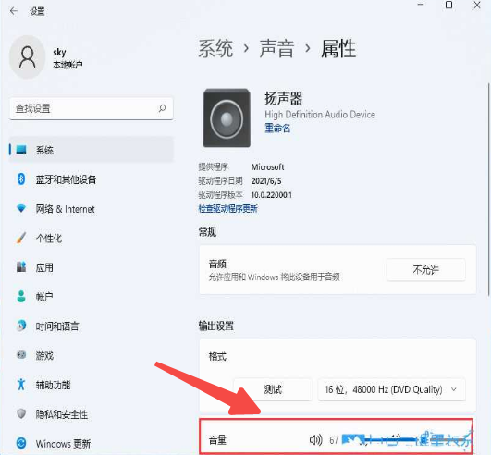Open 时间和语言 settings page

92,326
